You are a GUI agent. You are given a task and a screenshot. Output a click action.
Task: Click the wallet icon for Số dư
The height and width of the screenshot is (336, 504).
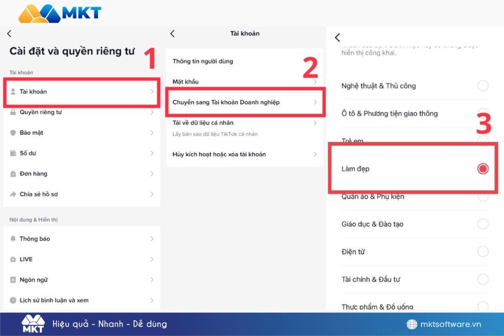(13, 153)
